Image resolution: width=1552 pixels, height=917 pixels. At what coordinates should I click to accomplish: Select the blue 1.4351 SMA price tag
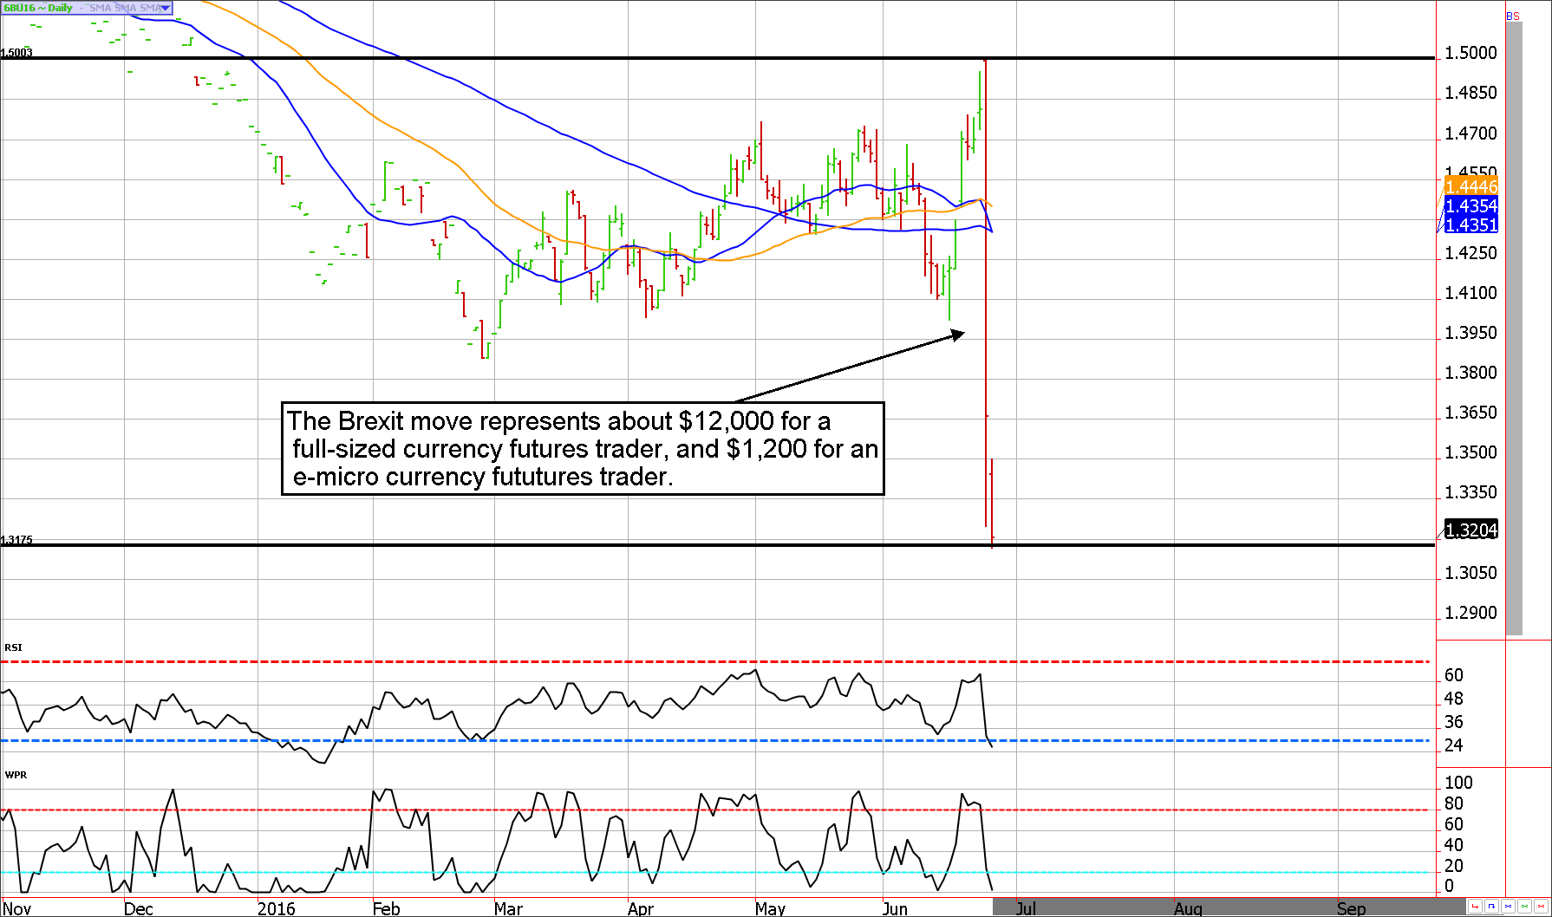[1470, 224]
